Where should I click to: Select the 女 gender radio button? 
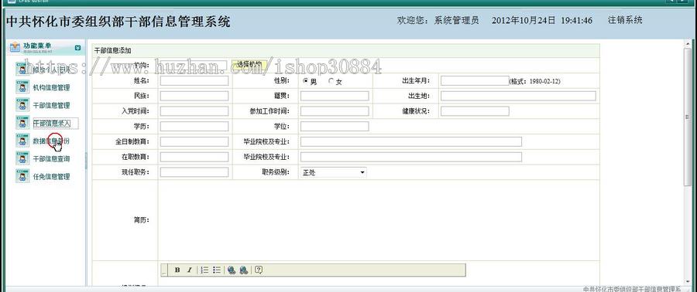pyautogui.click(x=331, y=81)
